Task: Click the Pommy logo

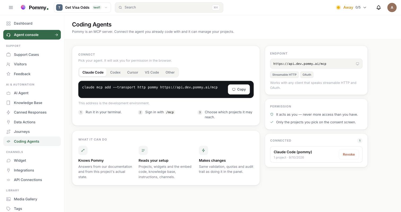Action: point(34,7)
